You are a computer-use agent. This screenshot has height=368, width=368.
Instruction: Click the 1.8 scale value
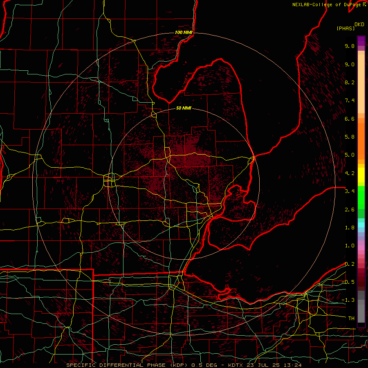click(x=350, y=228)
